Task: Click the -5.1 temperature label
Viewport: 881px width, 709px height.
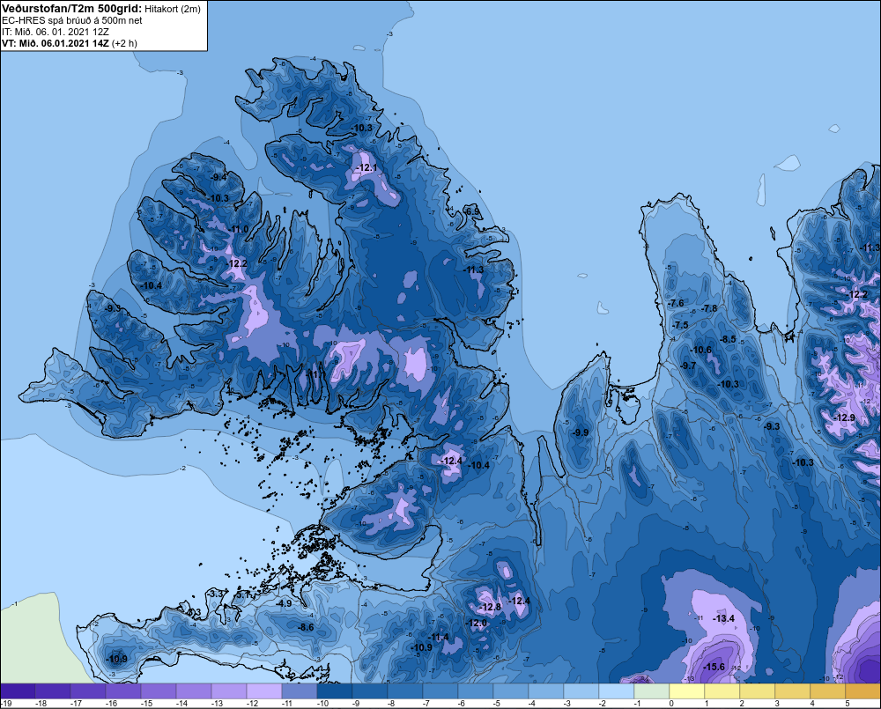Action: [x=242, y=595]
